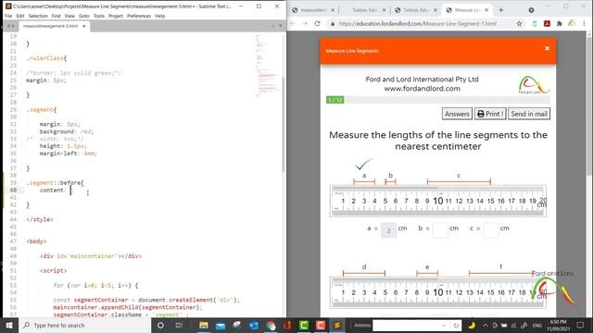Open red Camtasia recorder icon on taskbar
Viewport: 593px width, 333px height.
(321, 325)
